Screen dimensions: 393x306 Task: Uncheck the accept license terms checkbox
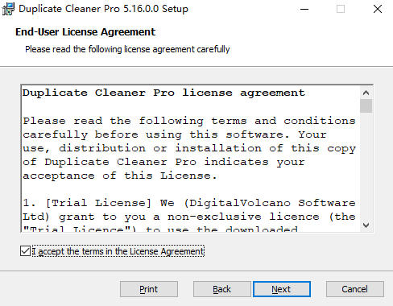coord(25,251)
